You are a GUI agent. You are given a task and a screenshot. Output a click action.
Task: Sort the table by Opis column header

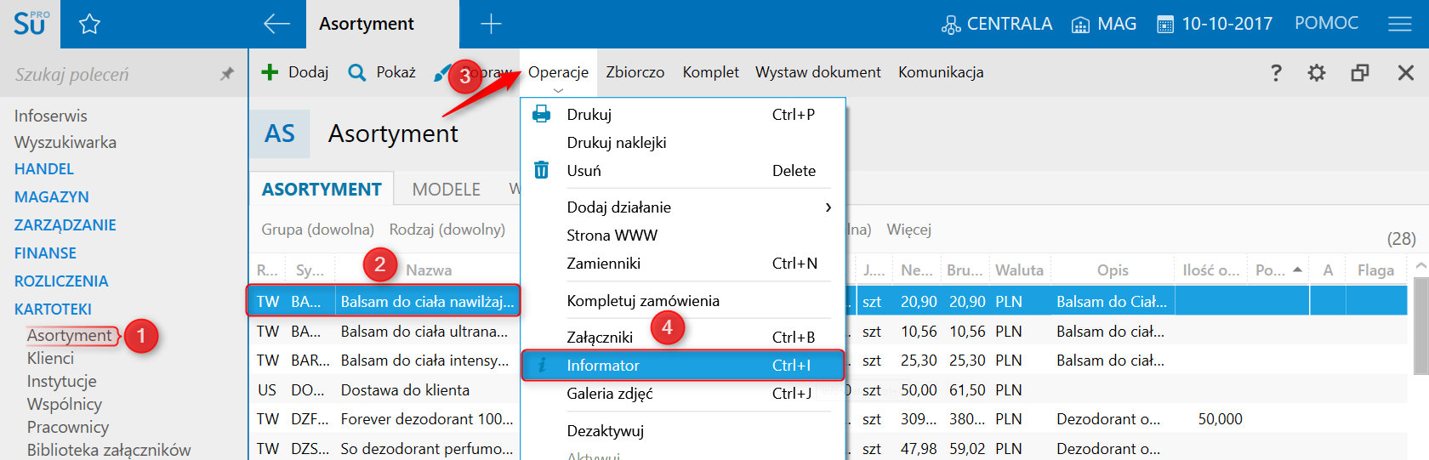click(x=1112, y=270)
